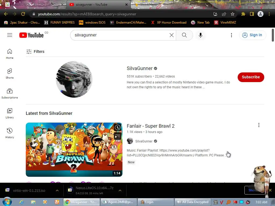This screenshot has height=206, width=275.
Task: Start voice search with the microphone
Action: coord(200,35)
